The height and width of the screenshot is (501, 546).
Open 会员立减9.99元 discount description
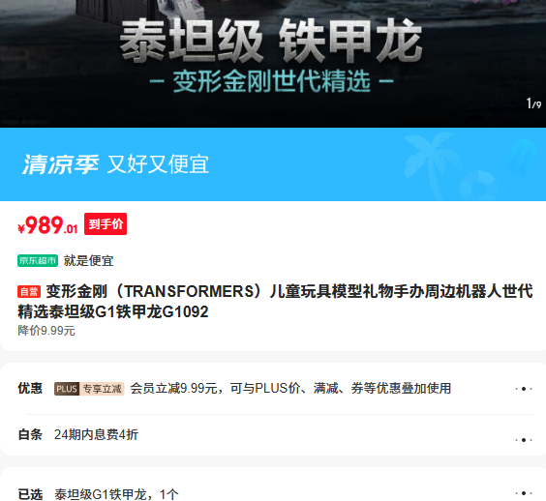tap(290, 388)
